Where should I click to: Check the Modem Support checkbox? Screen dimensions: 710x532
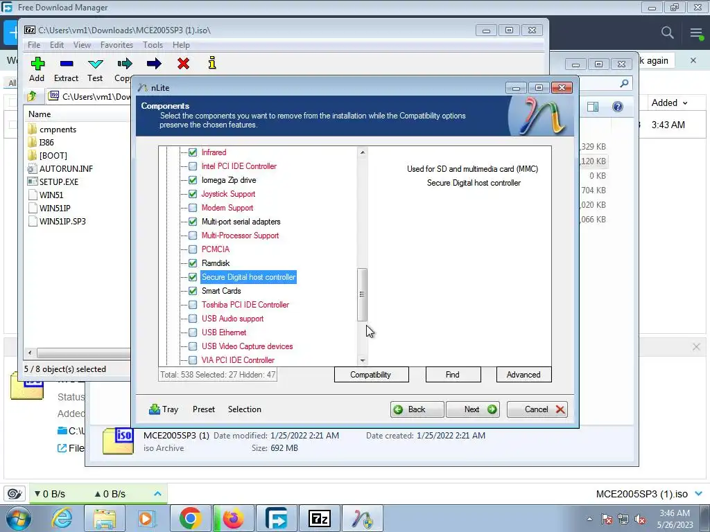[x=193, y=208]
